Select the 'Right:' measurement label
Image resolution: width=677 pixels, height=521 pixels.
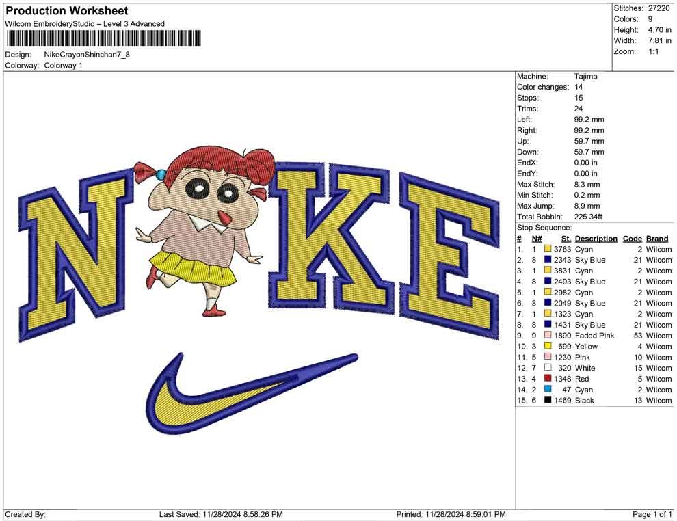pyautogui.click(x=527, y=130)
